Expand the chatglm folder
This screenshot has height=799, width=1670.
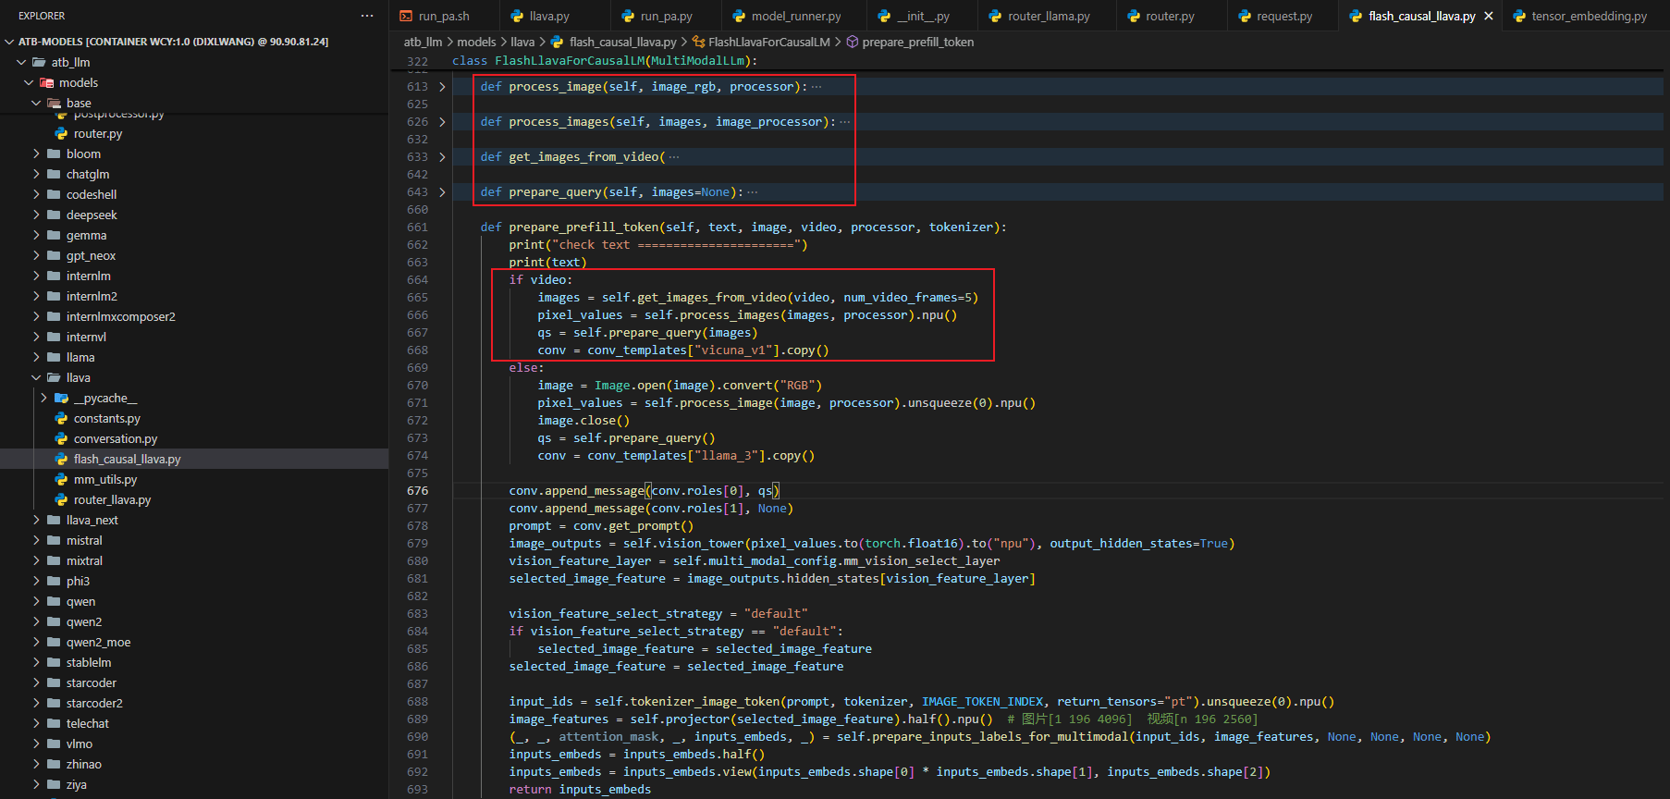(36, 174)
